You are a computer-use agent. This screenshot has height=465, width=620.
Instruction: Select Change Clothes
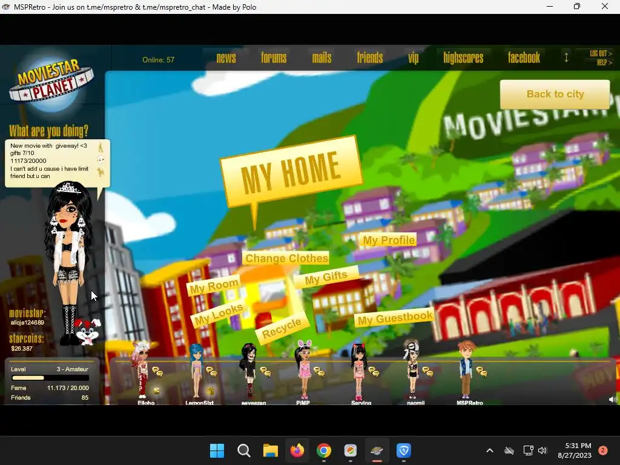point(286,258)
